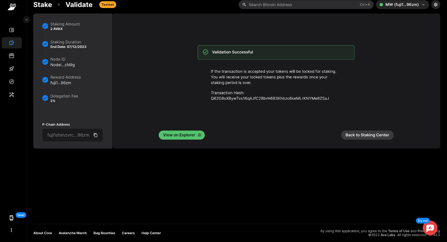The width and height of the screenshot is (447, 242).
Task: Click the search magnifier icon
Action: [x=244, y=5]
